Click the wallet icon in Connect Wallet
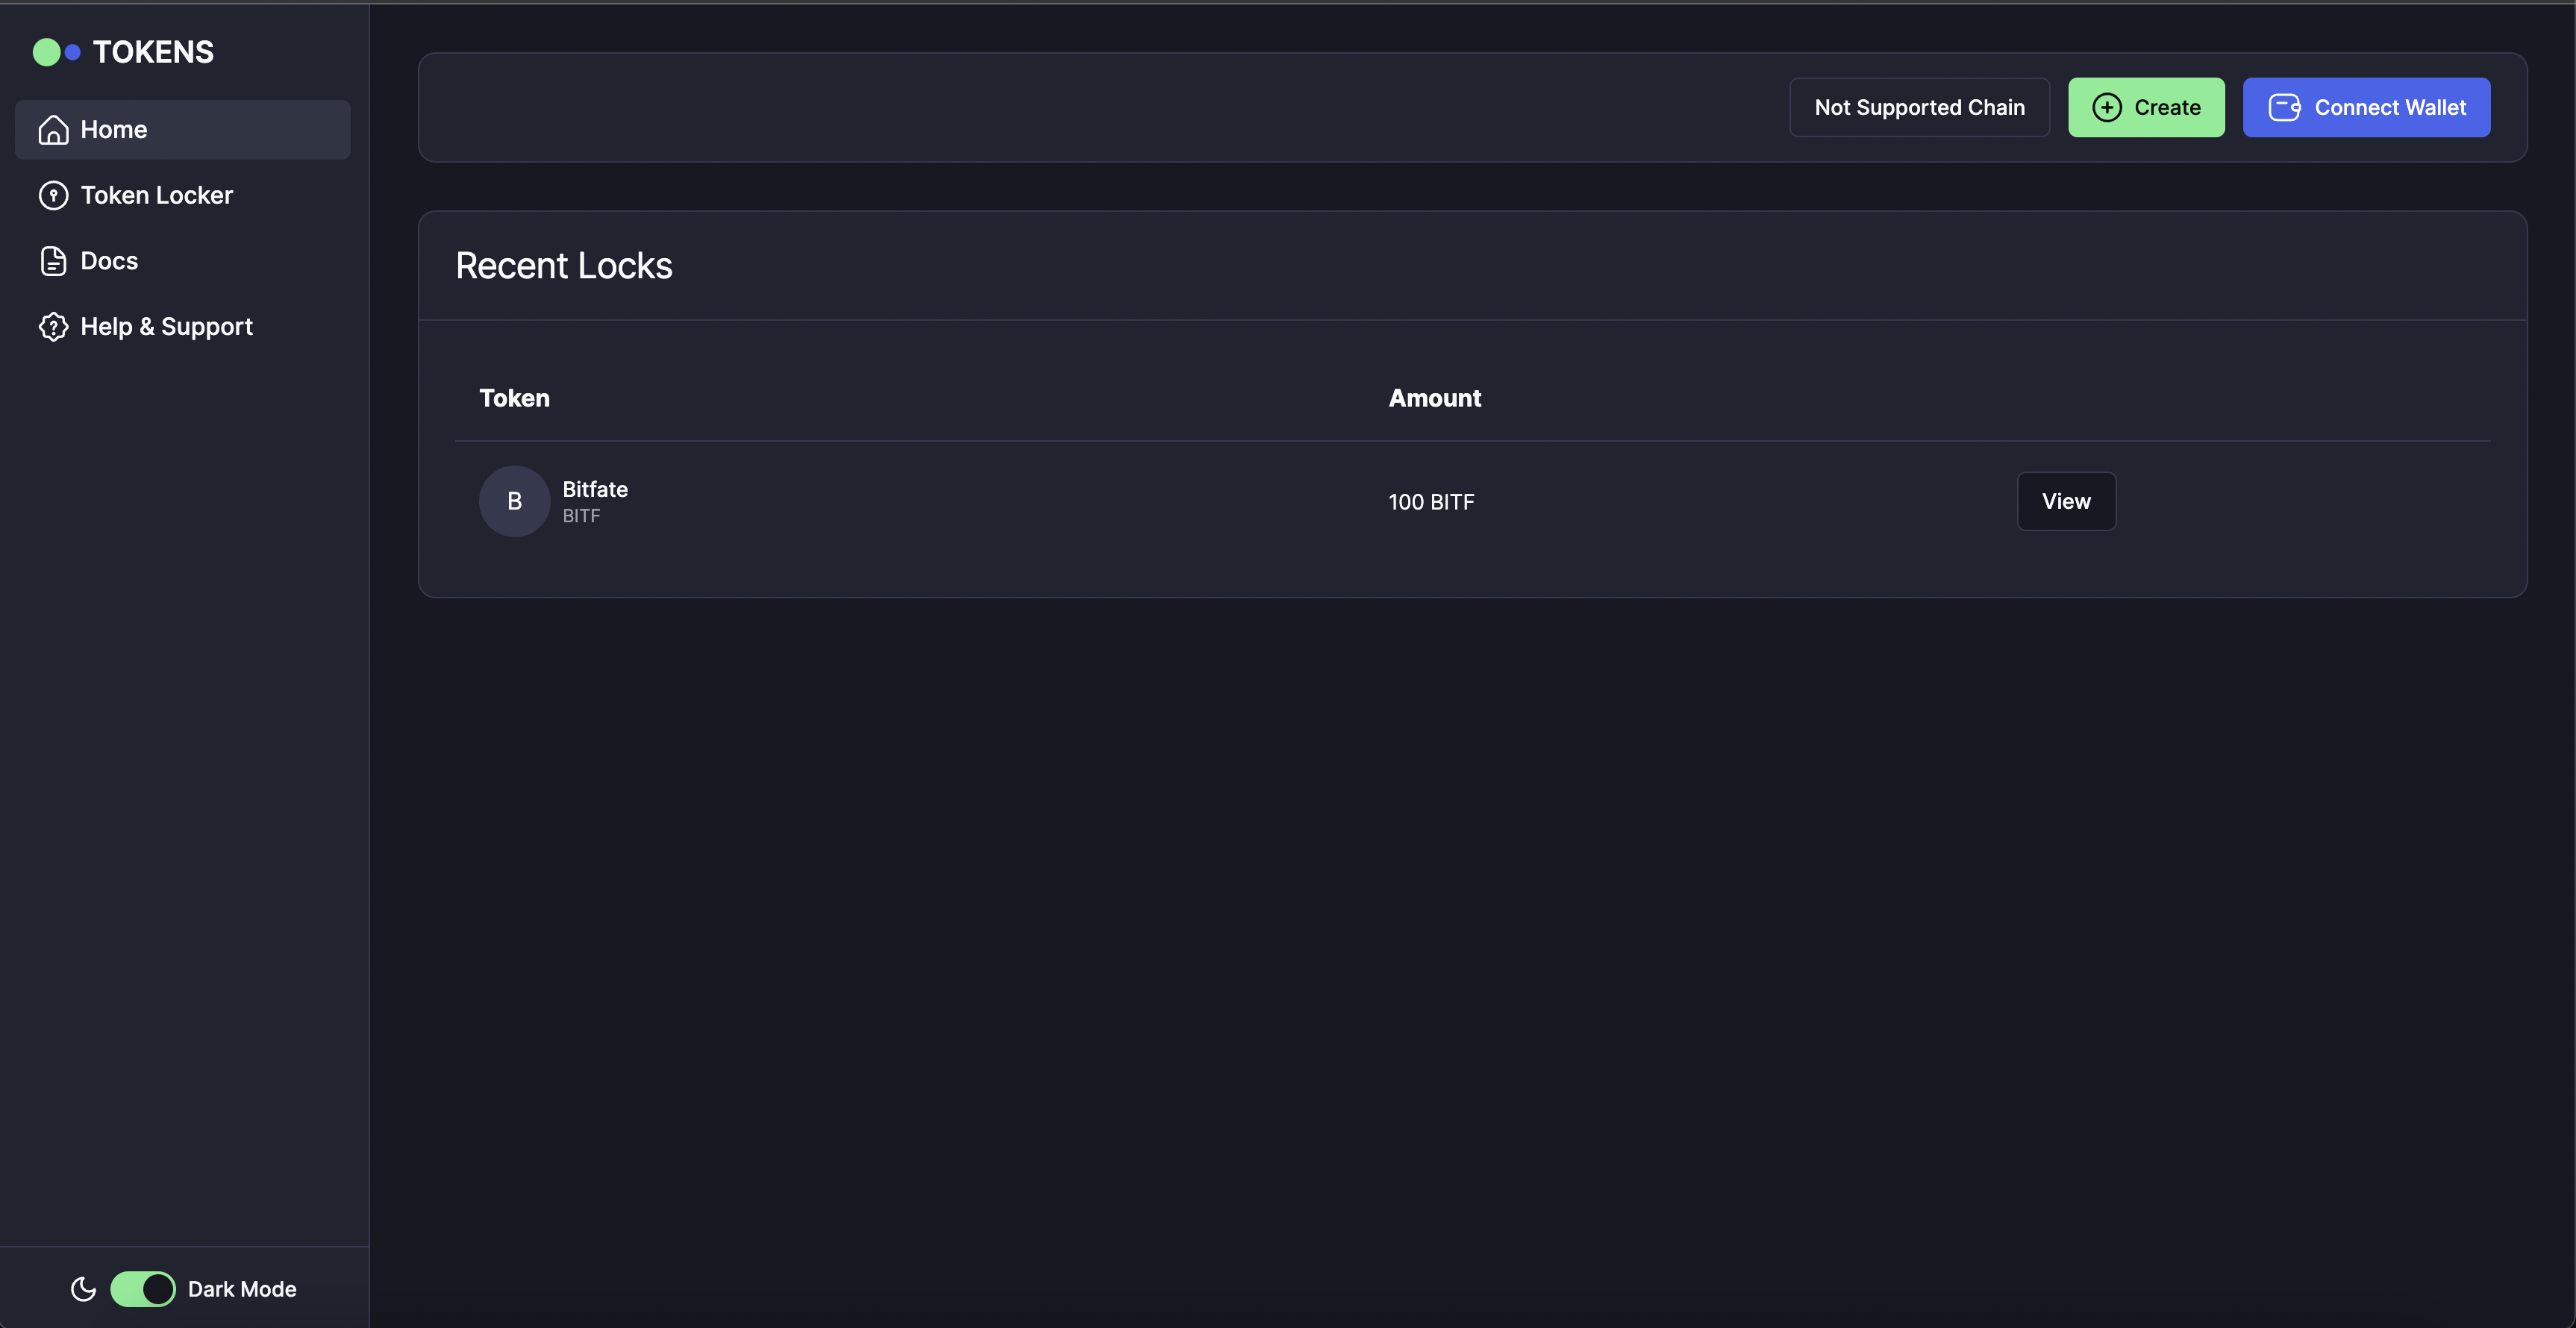Image resolution: width=2576 pixels, height=1328 pixels. pos(2284,107)
